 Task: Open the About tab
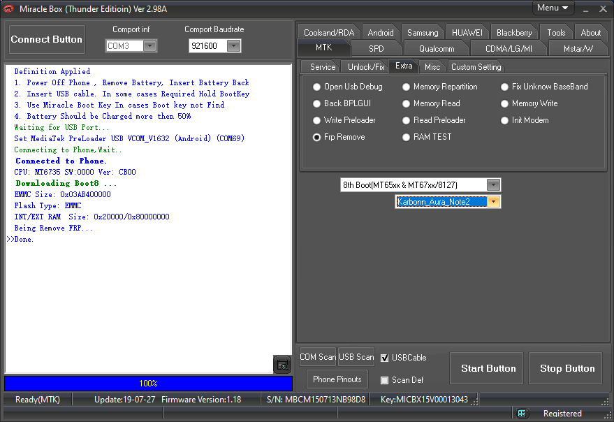click(590, 33)
